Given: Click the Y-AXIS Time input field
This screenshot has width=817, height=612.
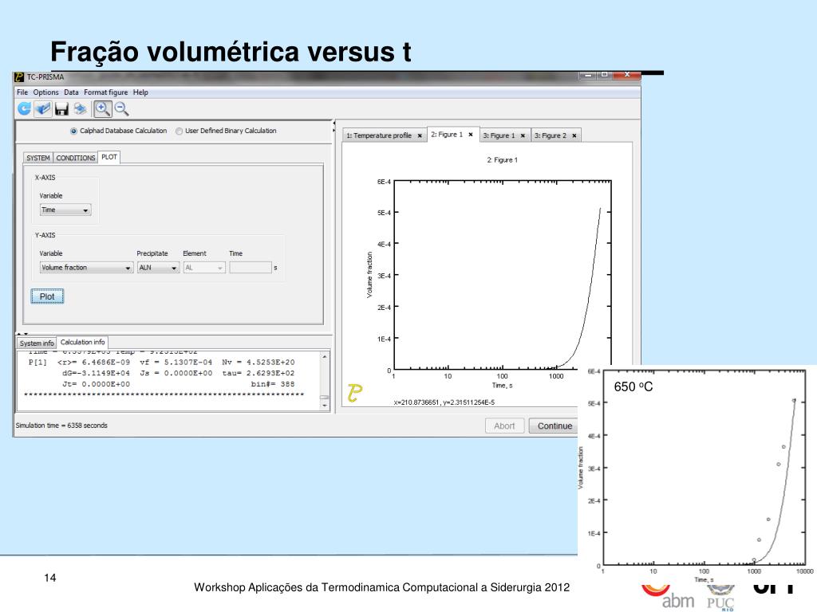Looking at the screenshot, I should click(x=251, y=268).
